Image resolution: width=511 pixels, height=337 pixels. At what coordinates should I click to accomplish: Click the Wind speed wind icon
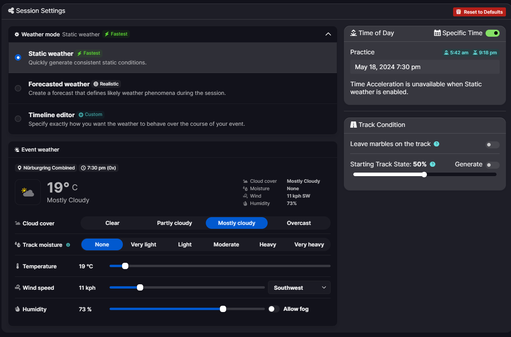click(18, 288)
